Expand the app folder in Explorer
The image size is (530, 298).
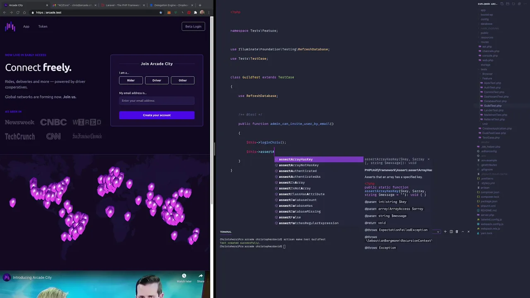coord(483,10)
